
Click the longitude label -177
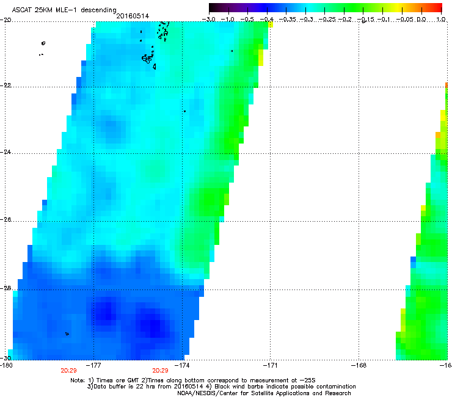tap(93, 366)
